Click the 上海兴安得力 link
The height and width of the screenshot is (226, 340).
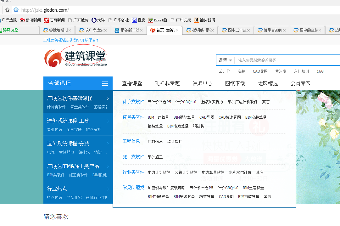point(212,102)
